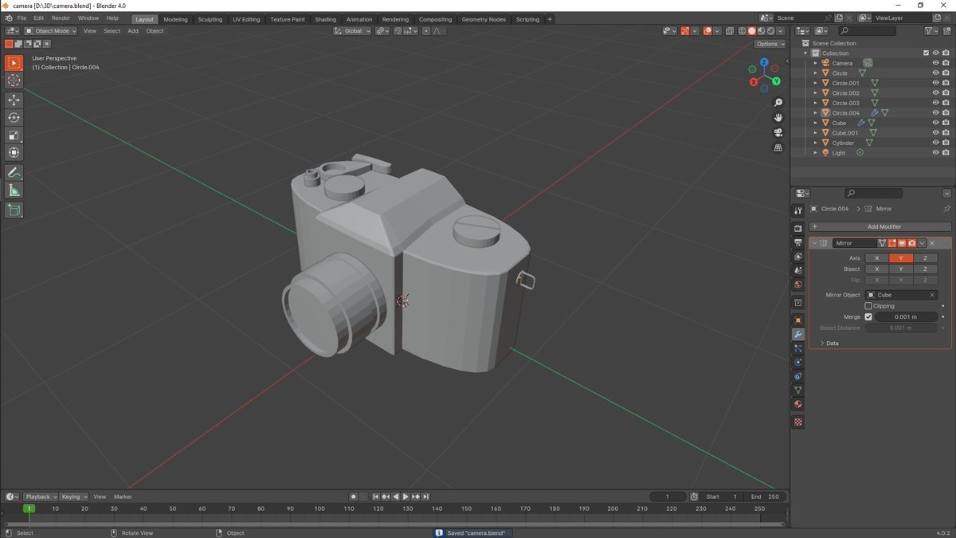
Task: Select the Rotate tool
Action: coord(14,117)
